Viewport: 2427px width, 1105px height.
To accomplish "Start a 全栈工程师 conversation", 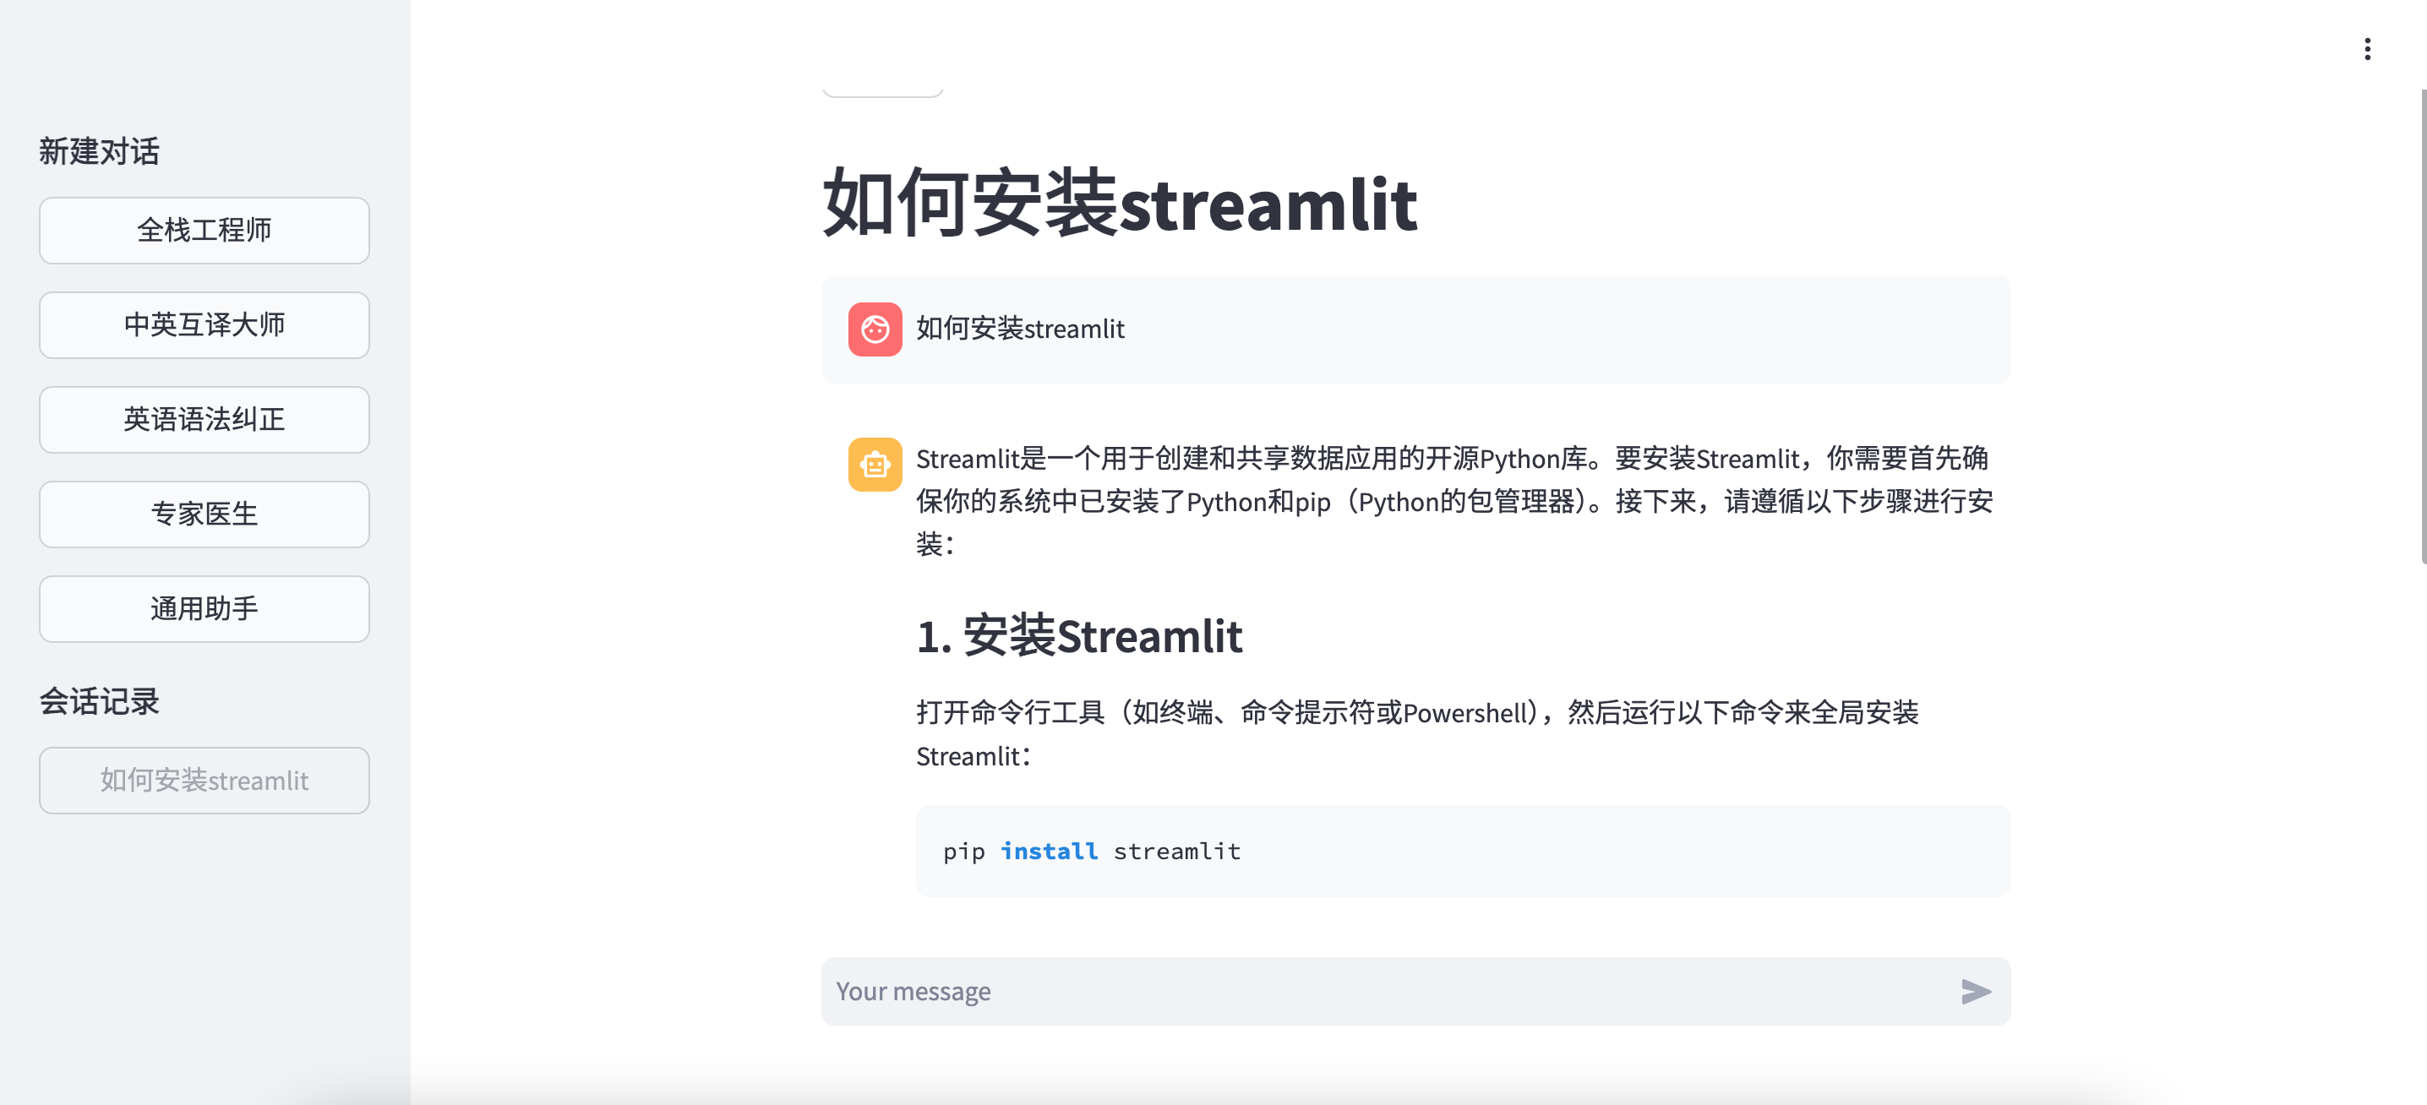I will tap(205, 230).
